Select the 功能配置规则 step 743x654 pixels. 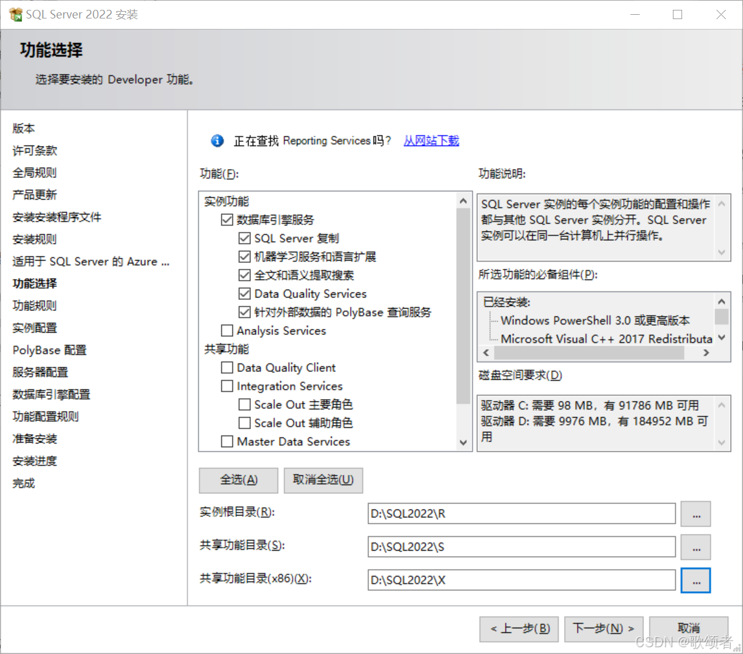coord(46,416)
